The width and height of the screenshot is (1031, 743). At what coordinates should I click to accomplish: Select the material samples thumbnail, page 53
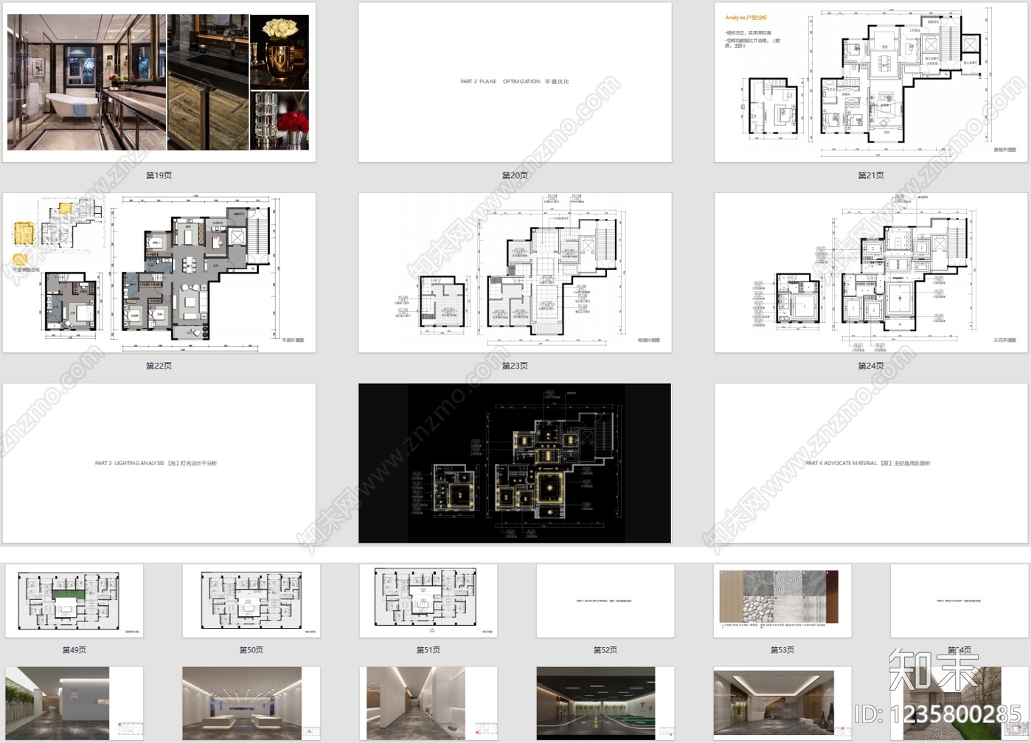(782, 601)
